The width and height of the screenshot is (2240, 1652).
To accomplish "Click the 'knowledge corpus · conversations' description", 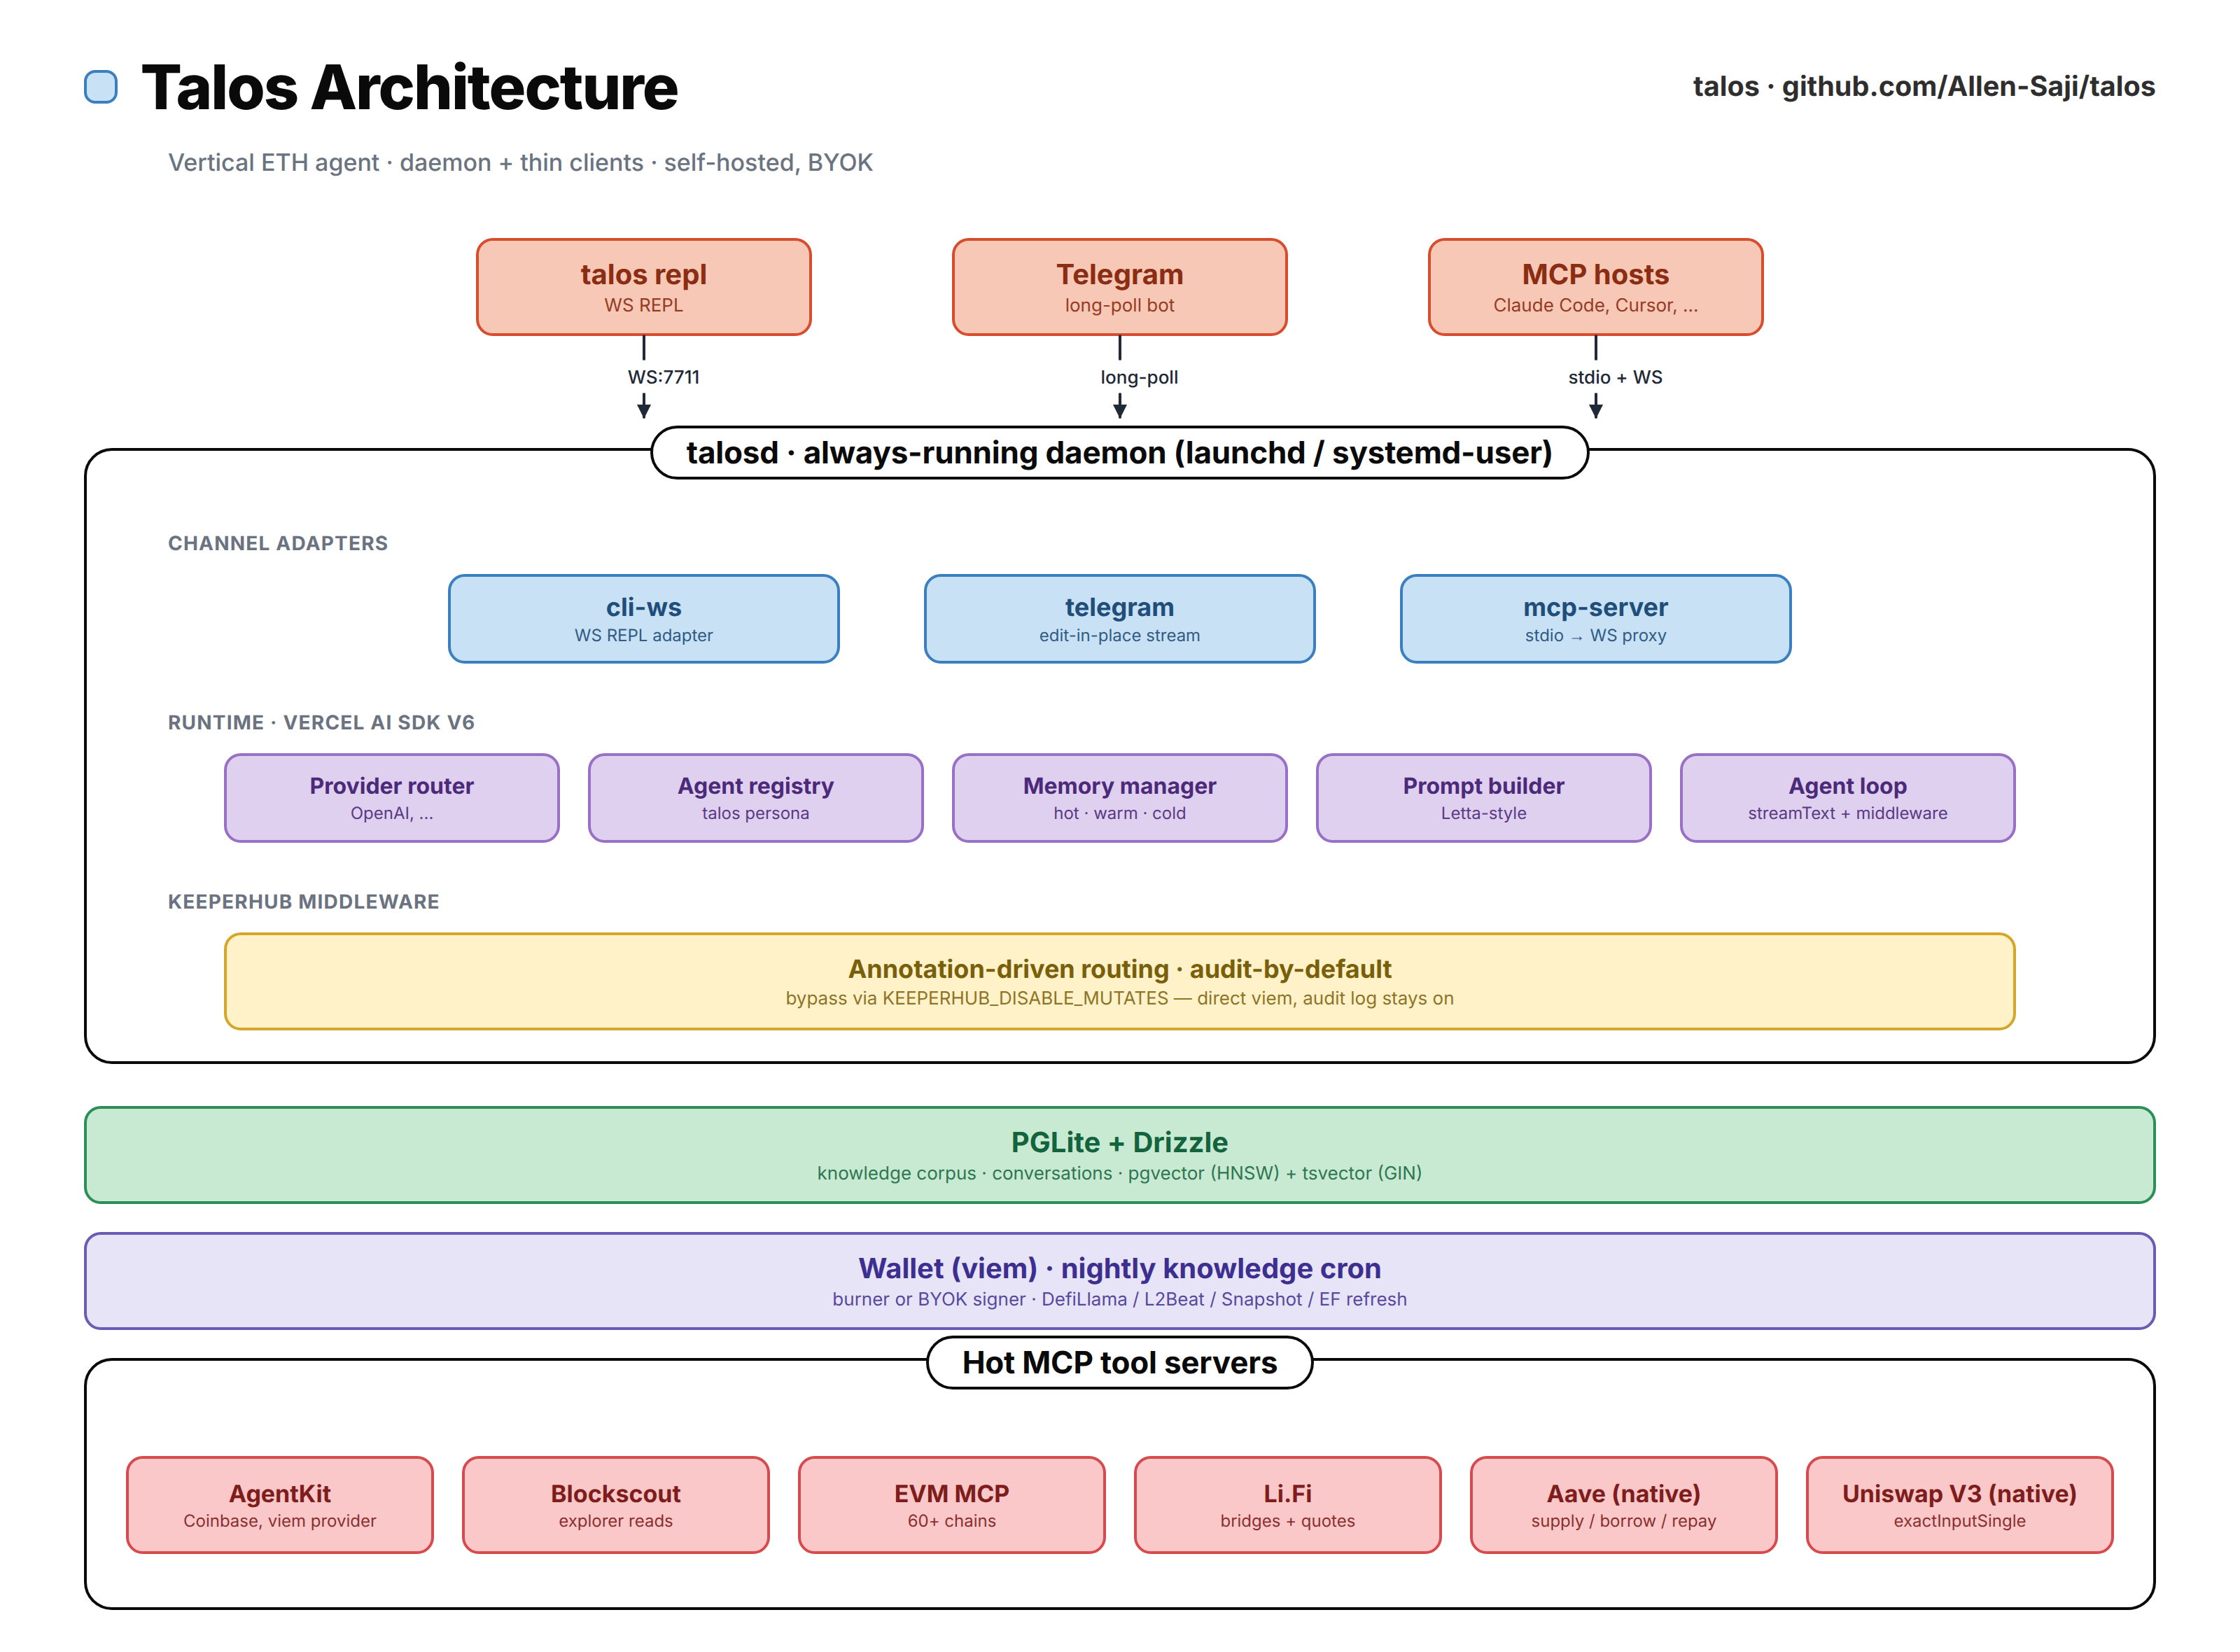I will 1119,1173.
